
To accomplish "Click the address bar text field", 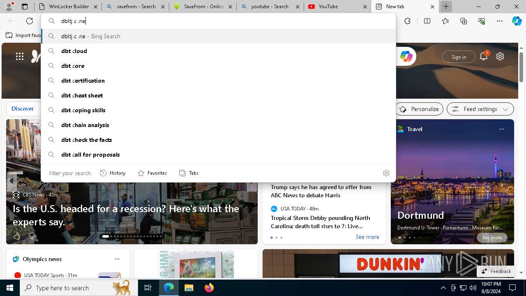I will (218, 21).
